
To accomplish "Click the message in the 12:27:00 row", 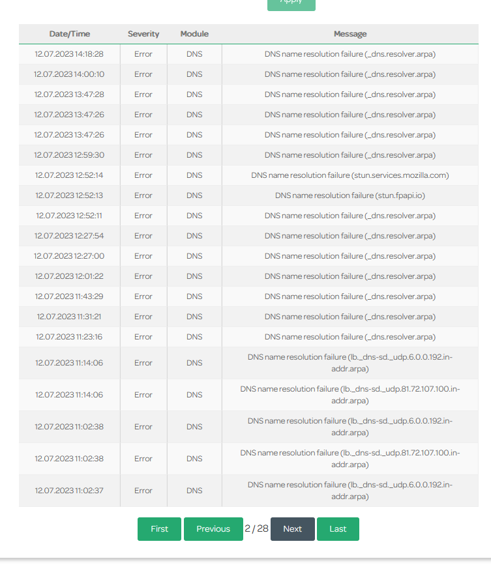I will point(350,256).
